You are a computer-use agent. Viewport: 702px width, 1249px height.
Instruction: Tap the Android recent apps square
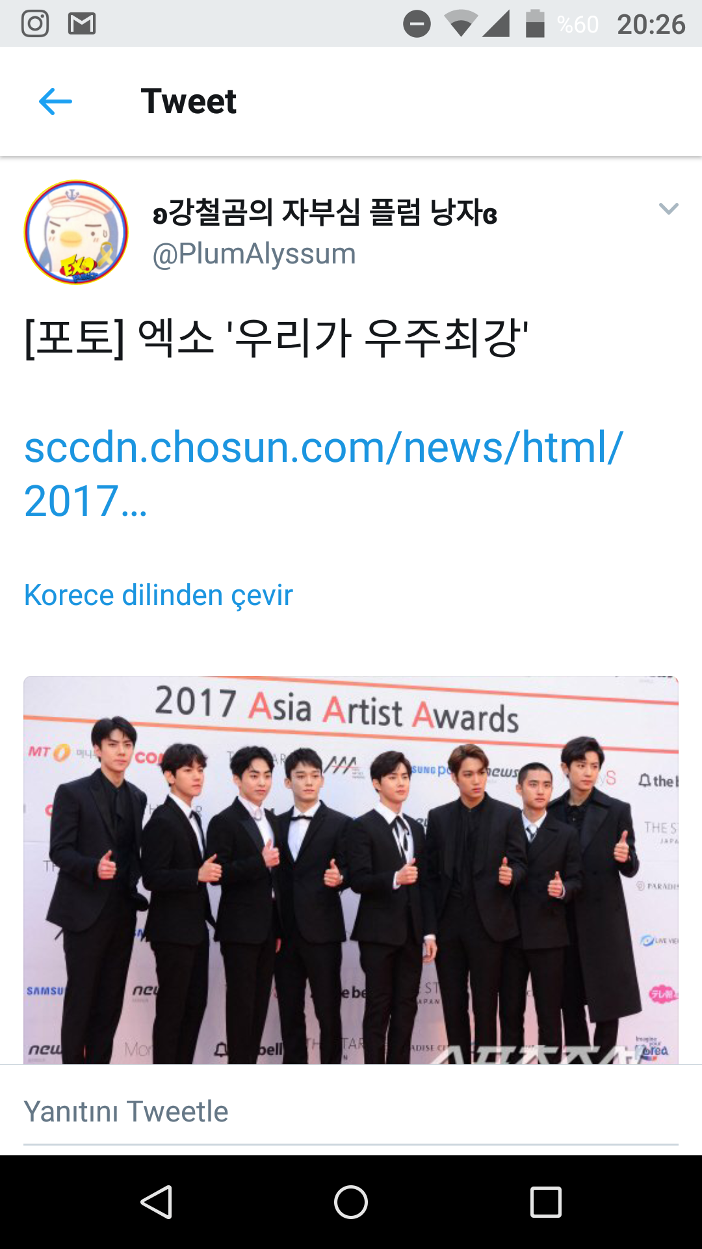[x=546, y=1202]
